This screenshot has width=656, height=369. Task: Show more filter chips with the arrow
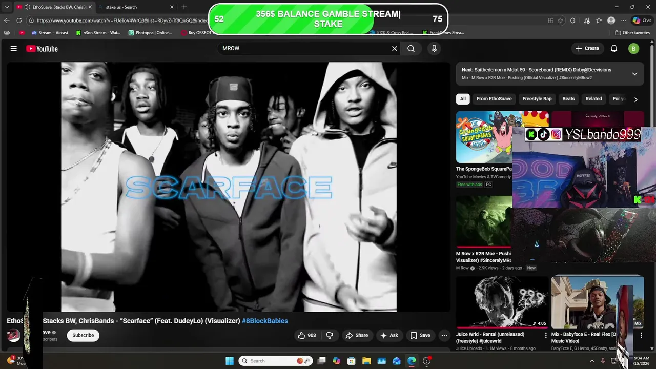point(636,99)
